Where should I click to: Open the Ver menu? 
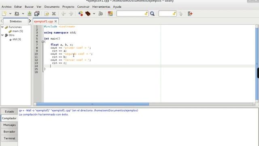pyautogui.click(x=39, y=7)
